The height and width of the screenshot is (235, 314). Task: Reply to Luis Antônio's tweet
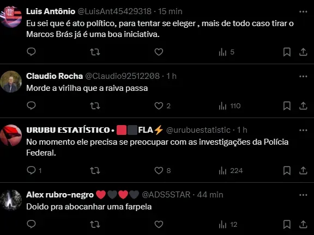(x=31, y=52)
